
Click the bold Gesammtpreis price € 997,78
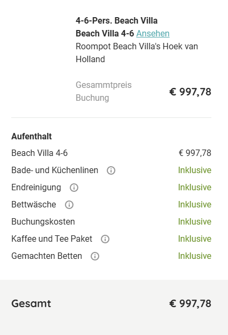190,92
